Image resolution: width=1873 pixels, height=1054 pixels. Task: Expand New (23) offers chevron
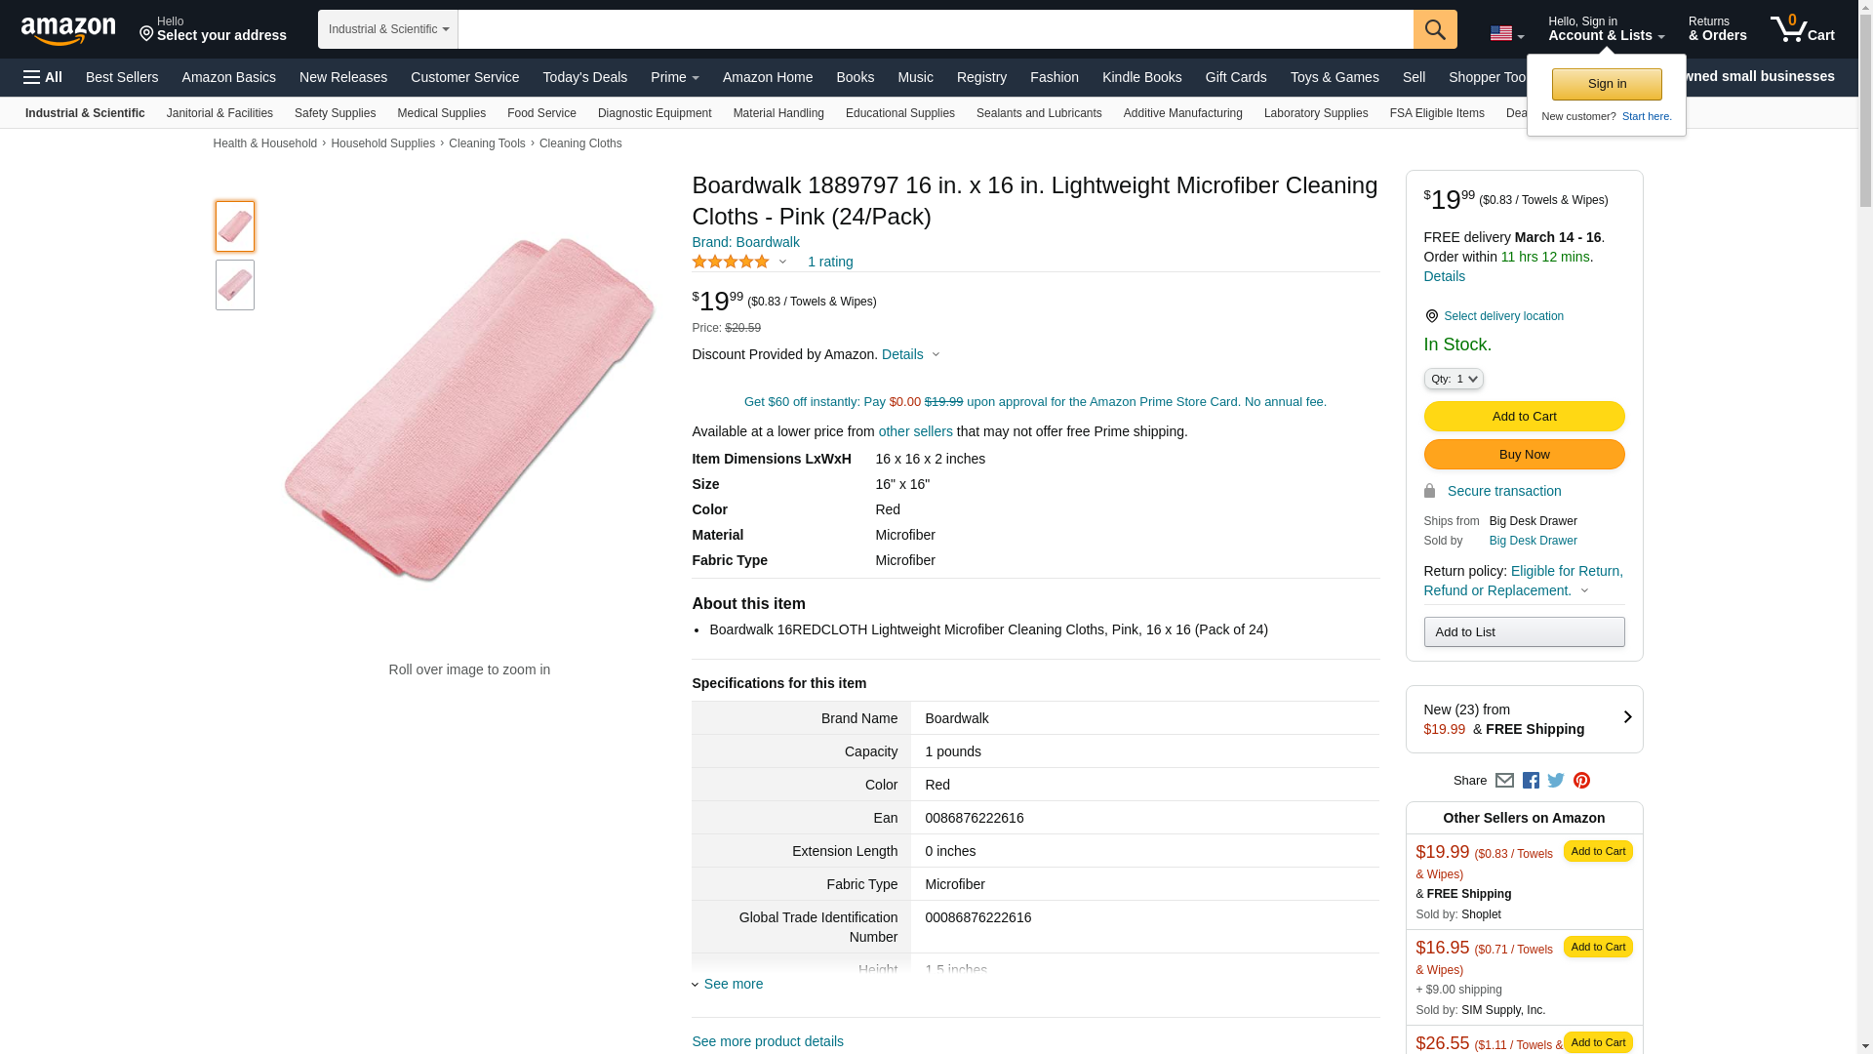(1626, 718)
